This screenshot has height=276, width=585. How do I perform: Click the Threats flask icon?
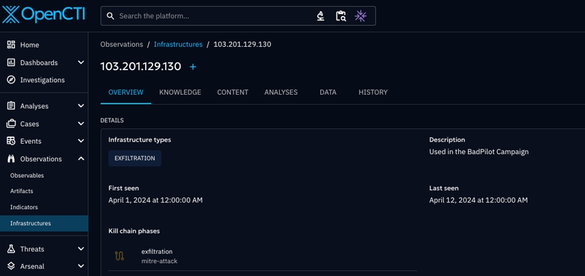point(11,249)
